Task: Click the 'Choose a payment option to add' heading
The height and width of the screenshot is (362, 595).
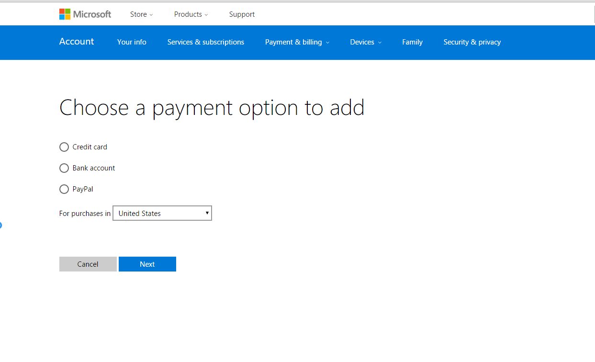Action: [212, 108]
